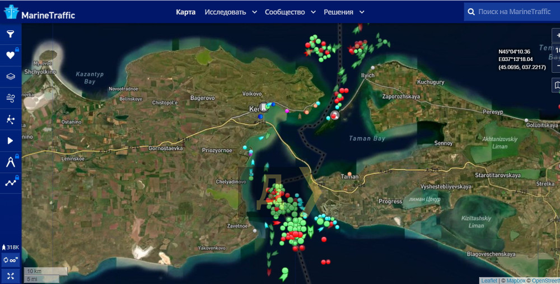Zoom out using the minus button
The width and height of the screenshot is (560, 284).
558,66
